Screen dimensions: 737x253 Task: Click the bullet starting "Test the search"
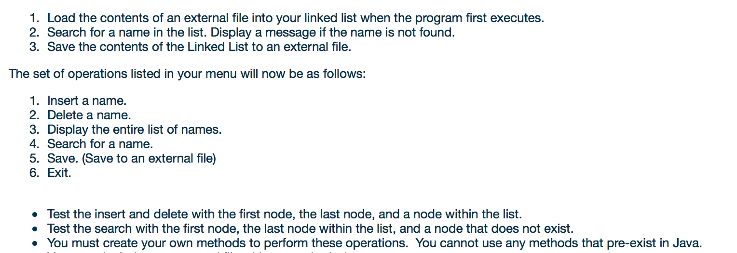point(310,228)
